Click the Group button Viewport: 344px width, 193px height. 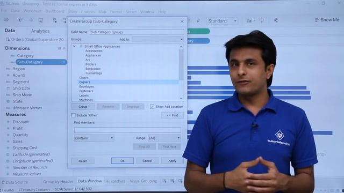(x=83, y=107)
